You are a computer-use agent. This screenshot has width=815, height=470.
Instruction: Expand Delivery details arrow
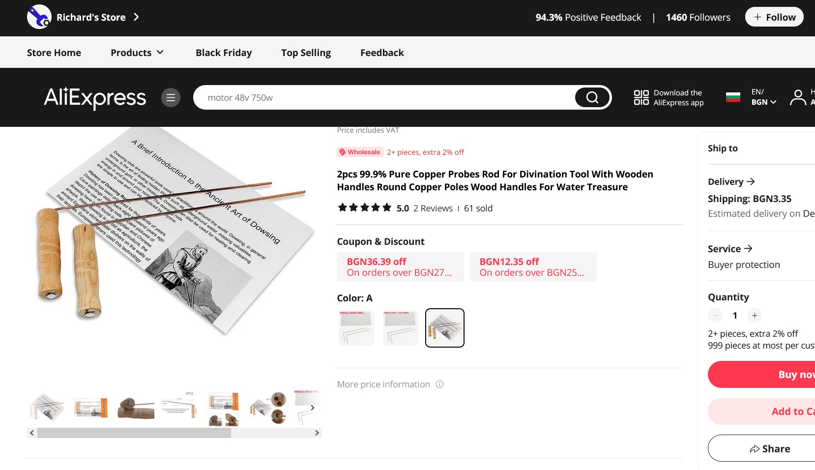click(751, 181)
